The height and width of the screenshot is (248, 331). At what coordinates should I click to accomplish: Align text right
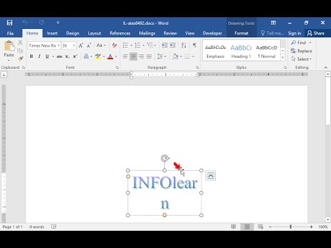(141, 56)
